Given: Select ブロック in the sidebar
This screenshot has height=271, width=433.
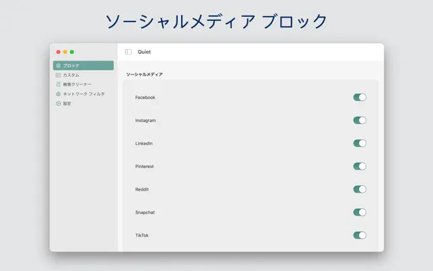Looking at the screenshot, I should 84,65.
